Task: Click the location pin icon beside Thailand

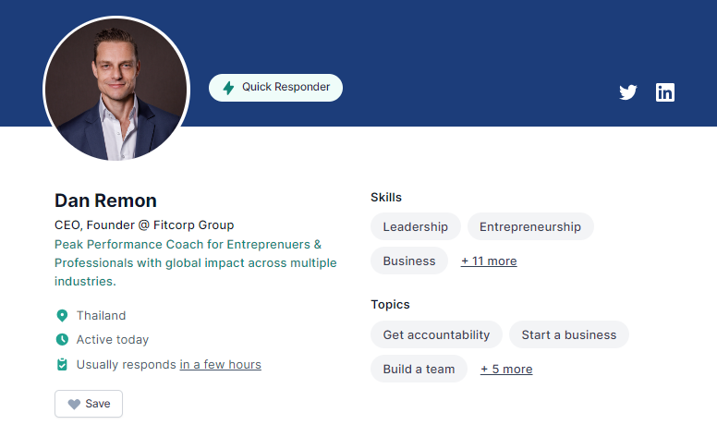Action: click(62, 315)
